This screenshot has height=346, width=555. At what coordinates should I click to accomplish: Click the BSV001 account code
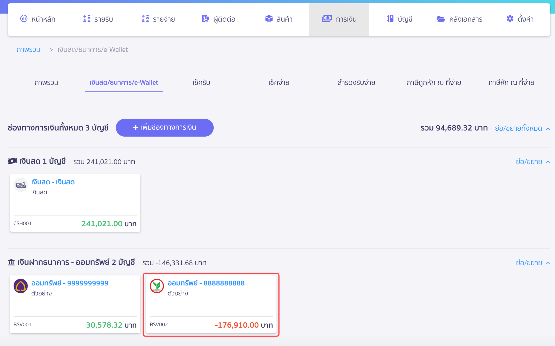pos(23,324)
